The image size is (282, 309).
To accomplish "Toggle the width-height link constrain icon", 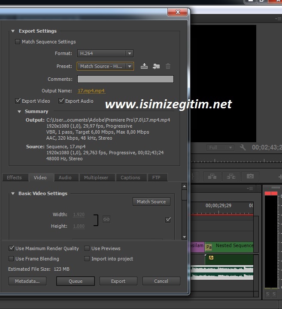I will (106, 220).
